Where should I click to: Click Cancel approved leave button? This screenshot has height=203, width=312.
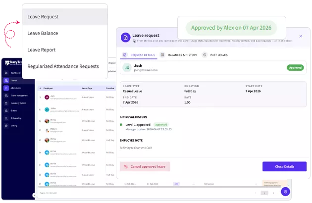point(145,166)
